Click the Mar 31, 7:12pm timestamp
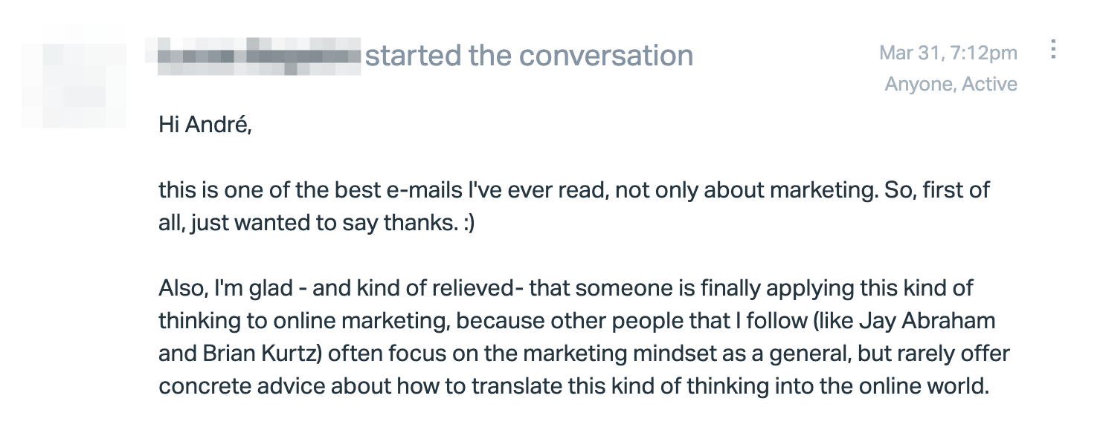1103x433 pixels. [948, 53]
